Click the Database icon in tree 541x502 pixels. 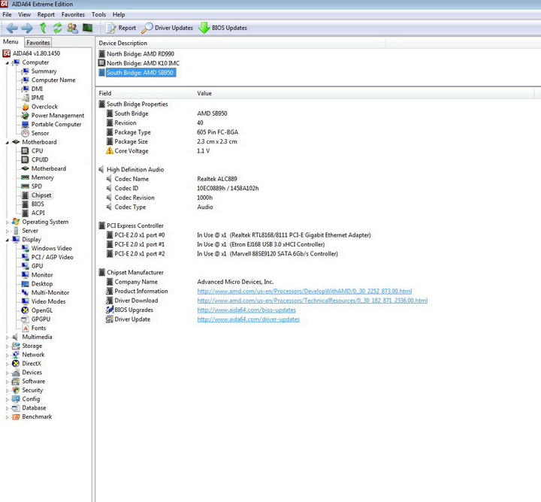coord(16,408)
